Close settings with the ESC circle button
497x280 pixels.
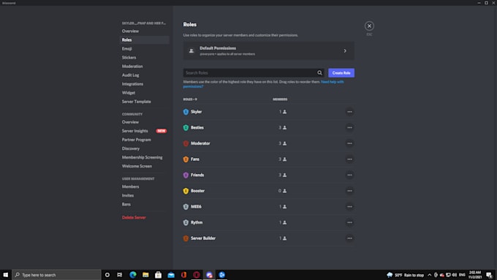[x=369, y=26]
